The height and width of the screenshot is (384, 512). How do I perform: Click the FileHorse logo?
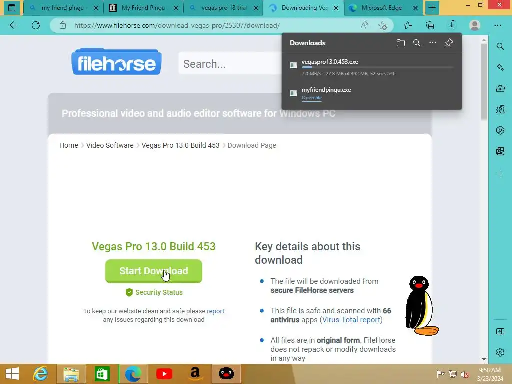click(x=116, y=62)
